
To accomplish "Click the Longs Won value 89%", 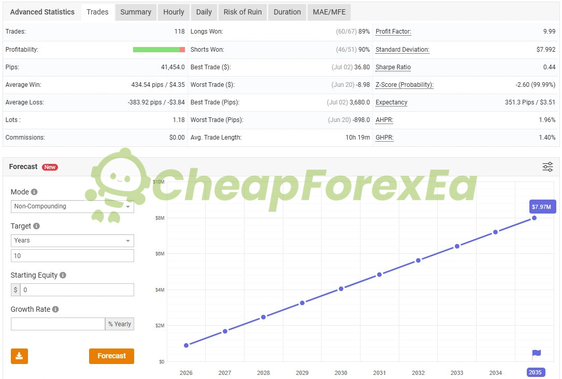I will coord(364,32).
